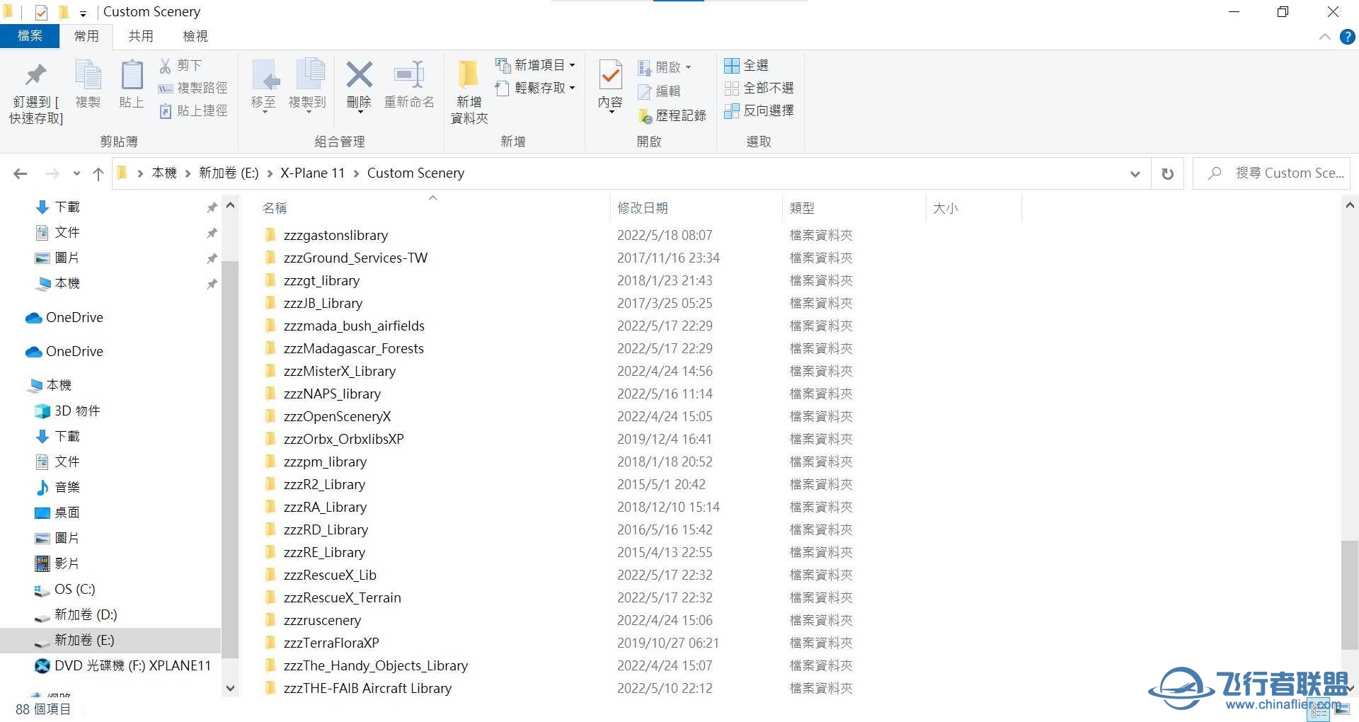Navigate to X-Plane 11 in breadcrumb bar
The image size is (1359, 722).
pos(312,173)
